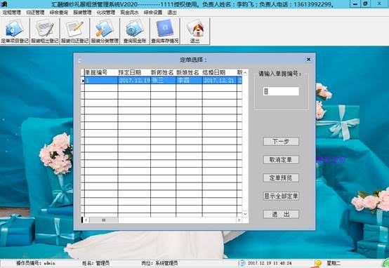
Task: Open the 现金流水 menu
Action: 129,13
